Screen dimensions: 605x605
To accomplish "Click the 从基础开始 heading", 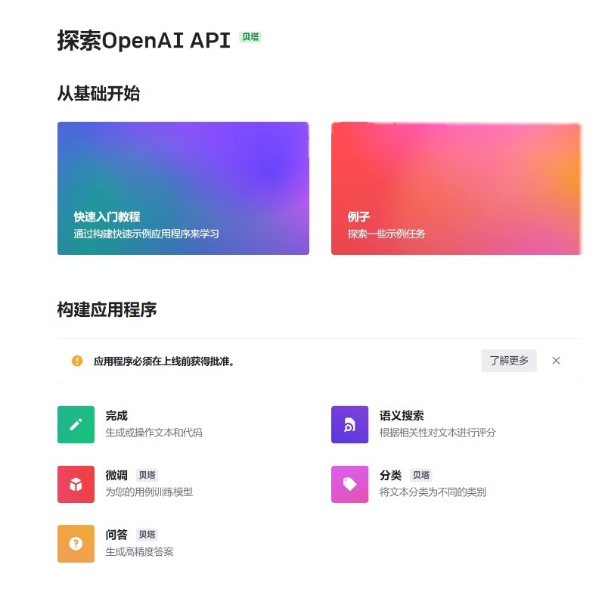I will [98, 94].
